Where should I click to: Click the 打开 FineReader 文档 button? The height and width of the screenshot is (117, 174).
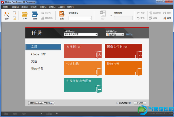[41, 103]
